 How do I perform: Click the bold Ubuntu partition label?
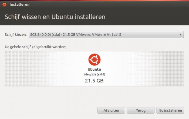tap(94, 69)
